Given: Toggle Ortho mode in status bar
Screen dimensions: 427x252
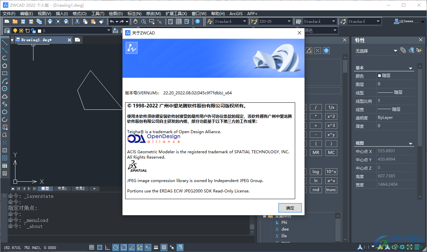Looking at the screenshot, I should coord(108,248).
